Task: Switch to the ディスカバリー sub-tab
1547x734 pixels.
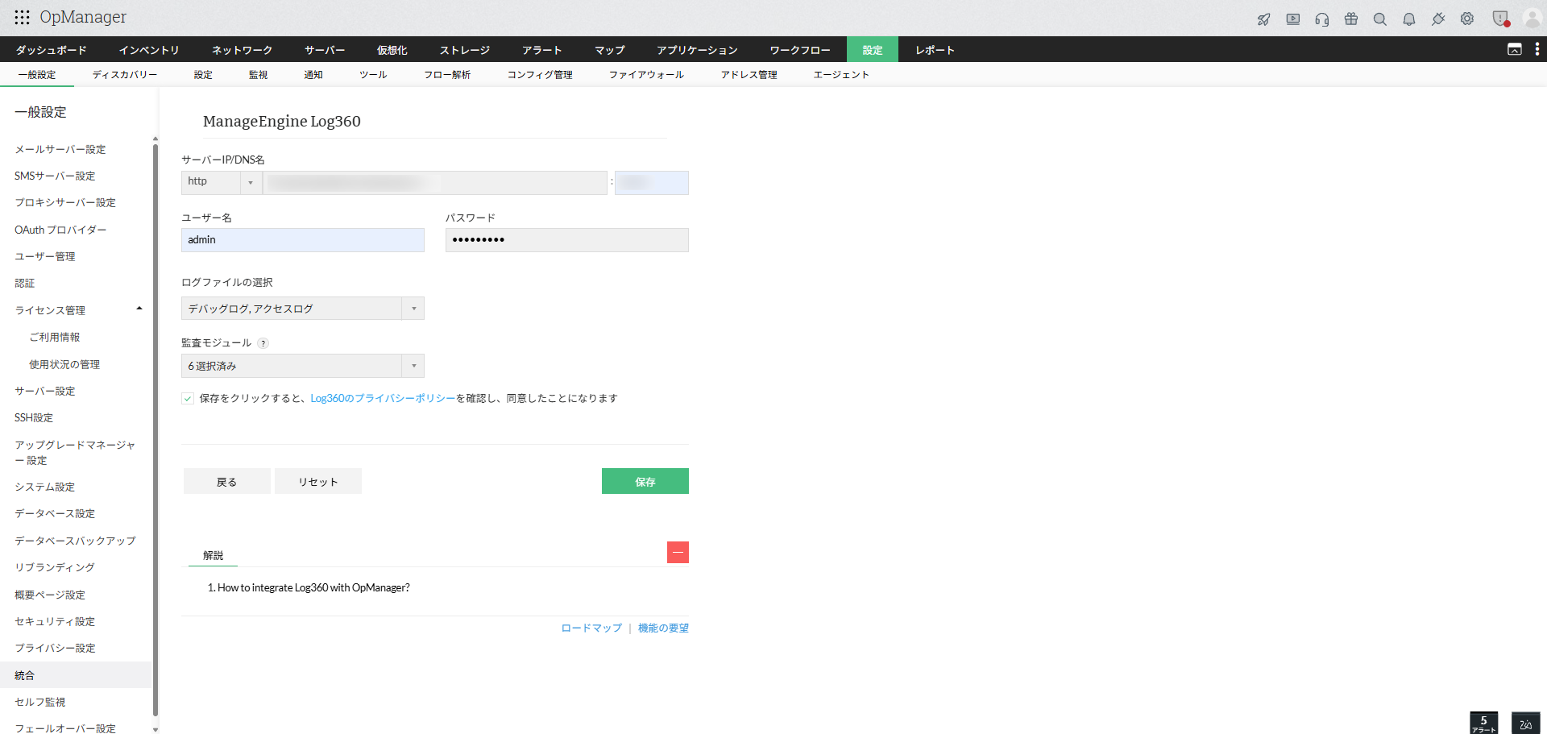Action: pyautogui.click(x=125, y=75)
